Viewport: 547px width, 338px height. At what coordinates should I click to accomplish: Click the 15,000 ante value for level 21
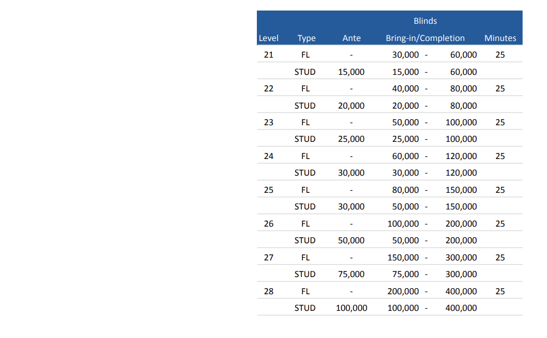[351, 72]
